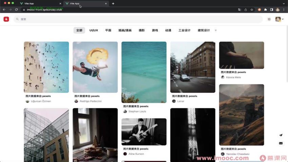Screen dimensions: 288x162
Task: Click the lock icon in address bar
Action: click(x=24, y=9)
